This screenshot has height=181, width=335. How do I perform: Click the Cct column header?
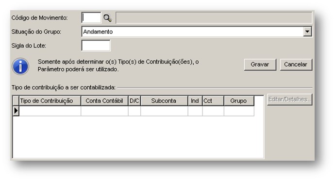(x=213, y=101)
